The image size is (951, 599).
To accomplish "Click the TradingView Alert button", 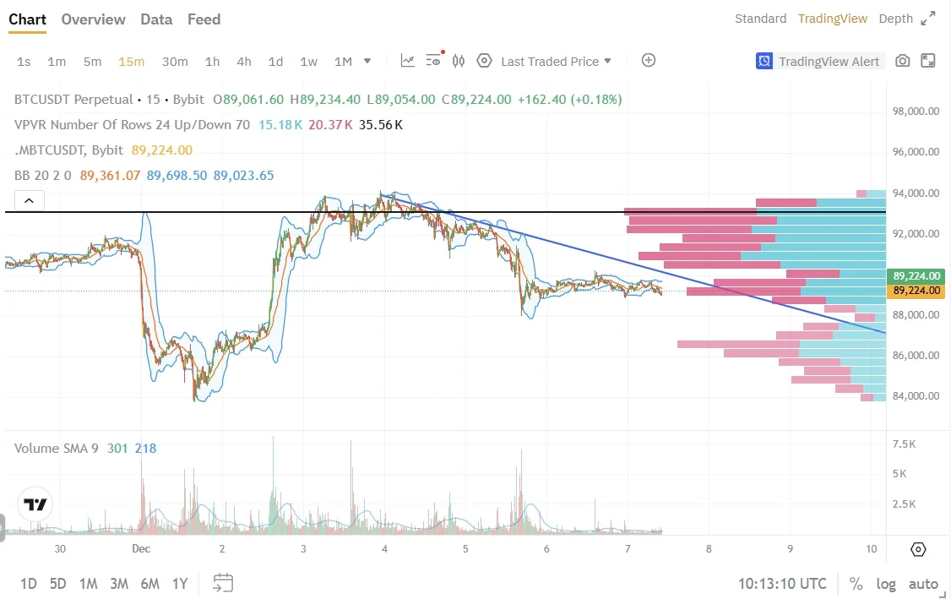I will pyautogui.click(x=819, y=61).
